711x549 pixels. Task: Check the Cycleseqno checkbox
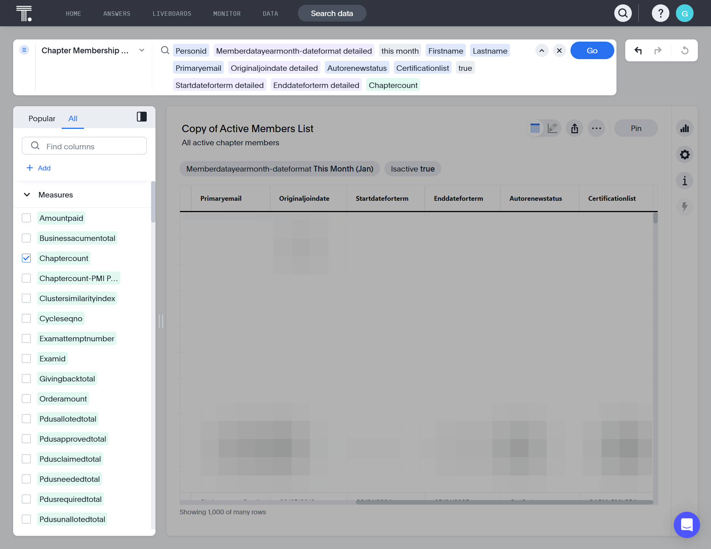(x=26, y=318)
